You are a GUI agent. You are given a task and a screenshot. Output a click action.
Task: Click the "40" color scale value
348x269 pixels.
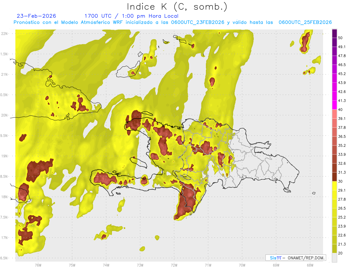[x=340, y=110]
